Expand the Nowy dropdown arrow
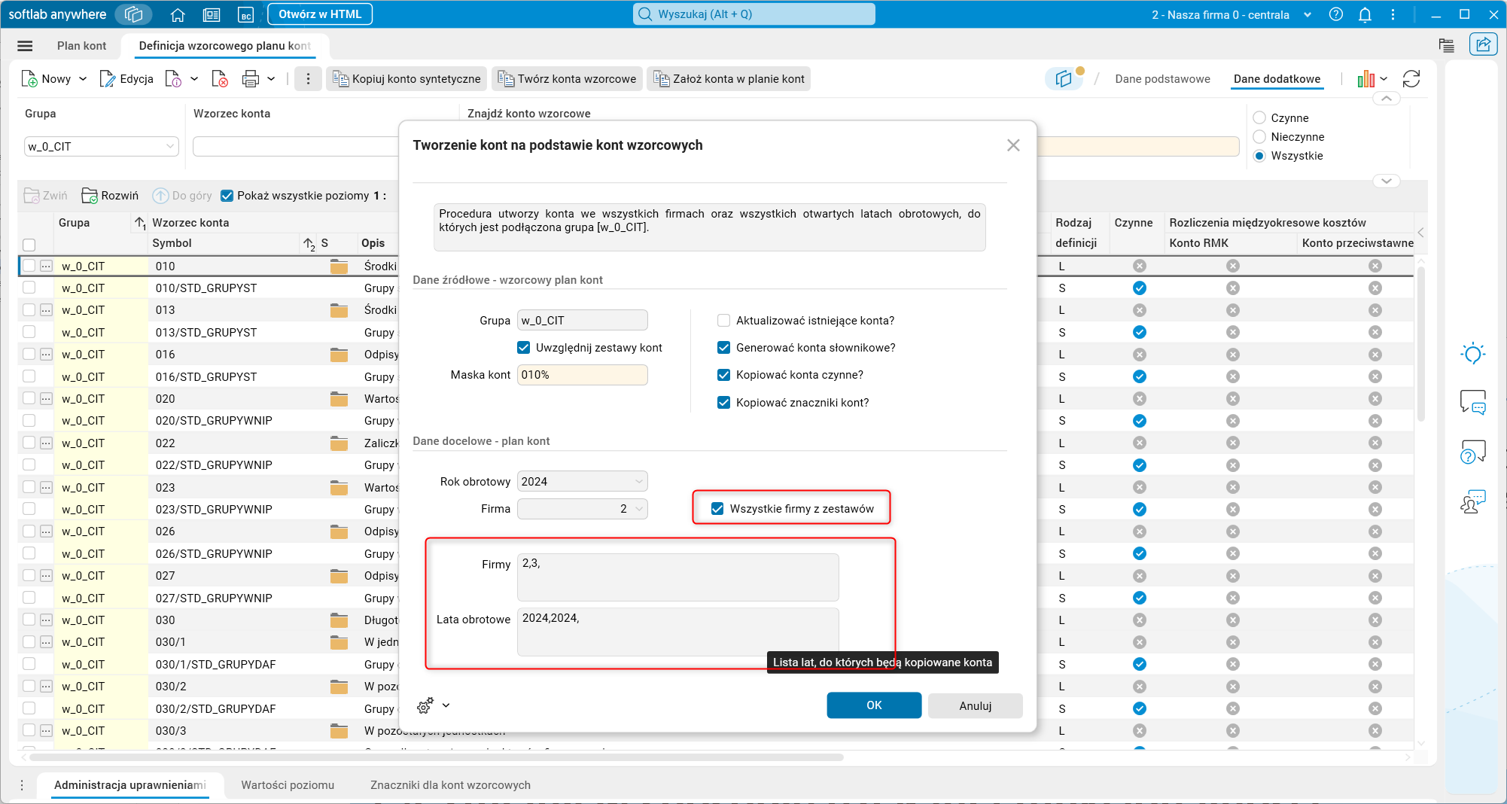 (x=83, y=79)
